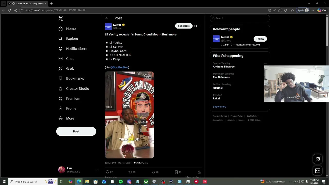Close the Kurrco on X tab
The image size is (329, 185).
(x=45, y=4)
